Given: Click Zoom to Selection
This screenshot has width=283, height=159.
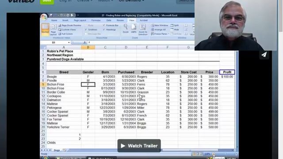Looking at the screenshot, I should coord(143,30).
